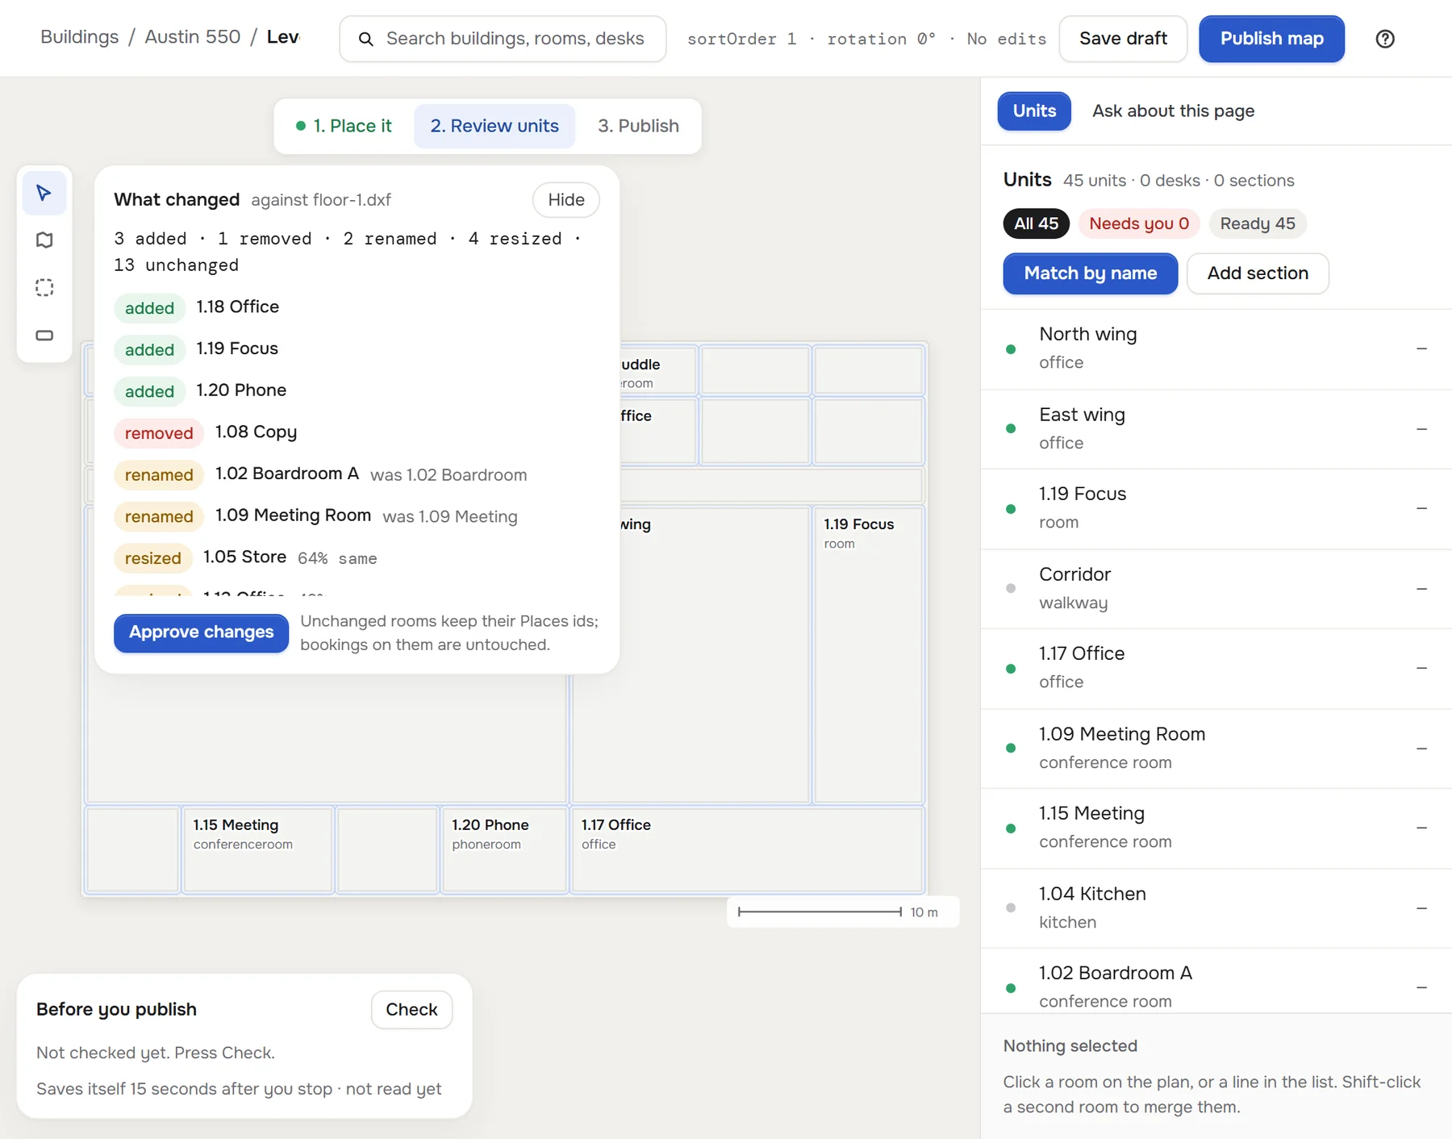Open the help question mark icon
Image resolution: width=1452 pixels, height=1139 pixels.
click(x=1385, y=39)
